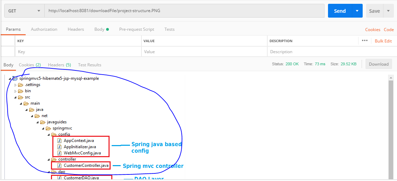Click the Description parameter input field
The height and width of the screenshot is (181, 397).
point(330,52)
